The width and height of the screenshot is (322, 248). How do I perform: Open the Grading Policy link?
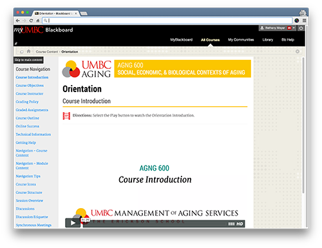[x=27, y=102]
